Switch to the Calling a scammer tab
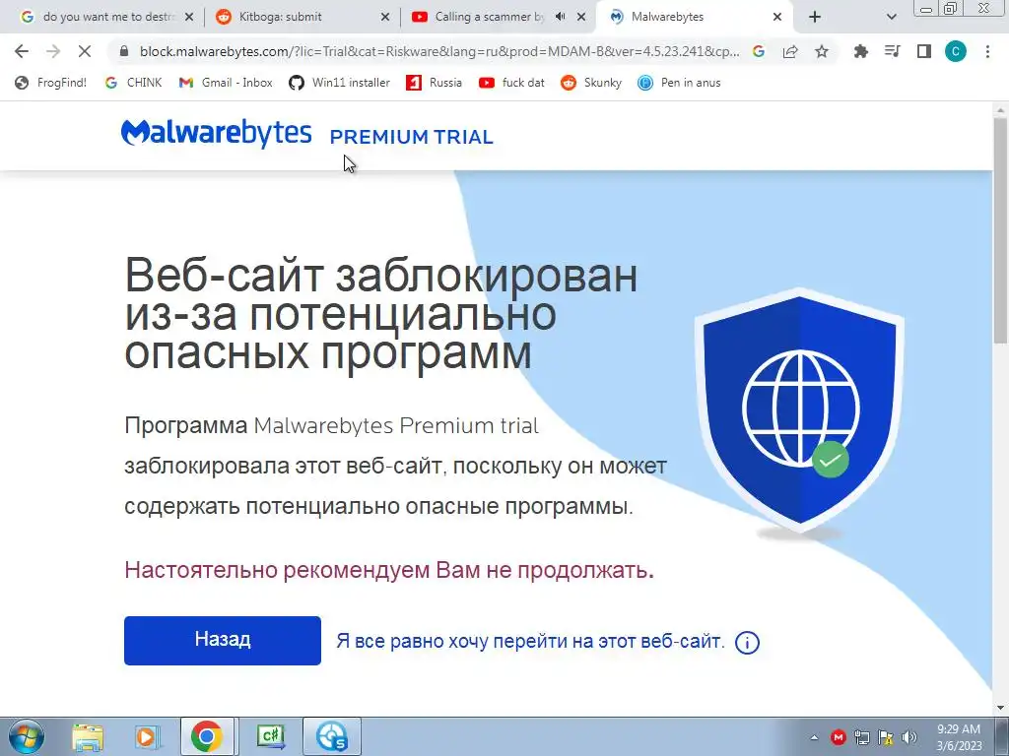 484,17
